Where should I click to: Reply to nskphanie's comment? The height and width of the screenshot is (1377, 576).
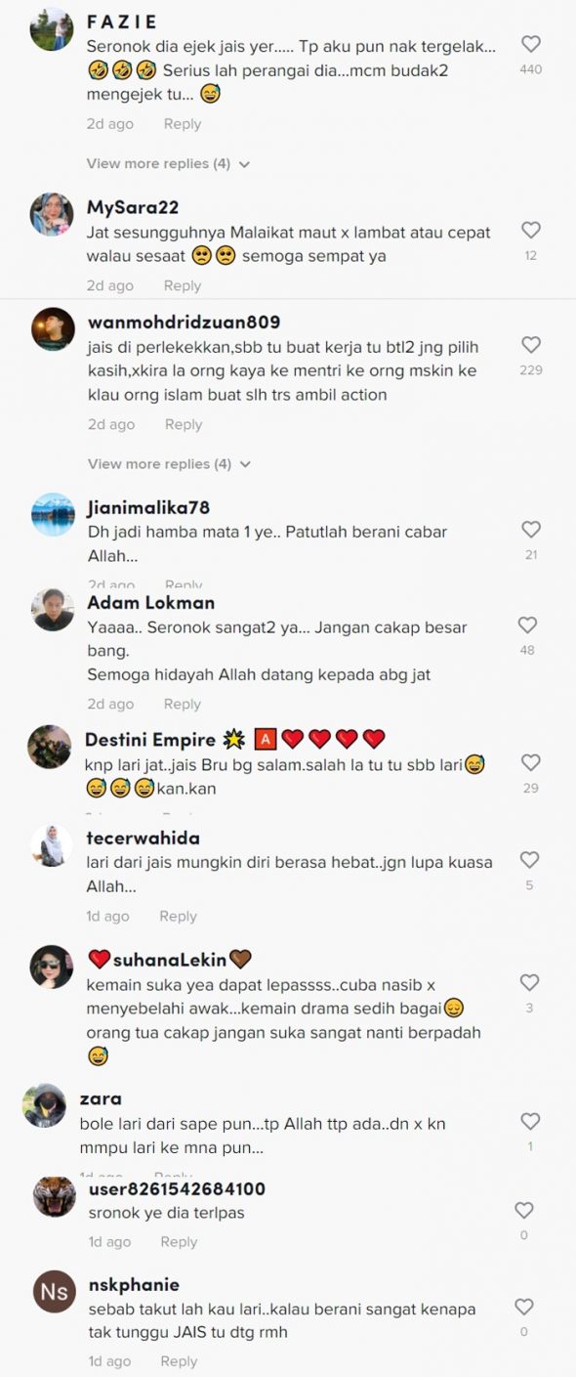click(179, 1360)
